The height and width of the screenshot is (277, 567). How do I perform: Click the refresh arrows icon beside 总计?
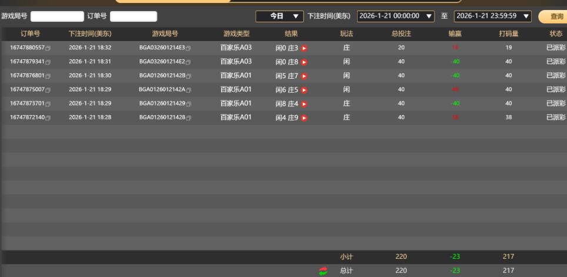(x=323, y=271)
